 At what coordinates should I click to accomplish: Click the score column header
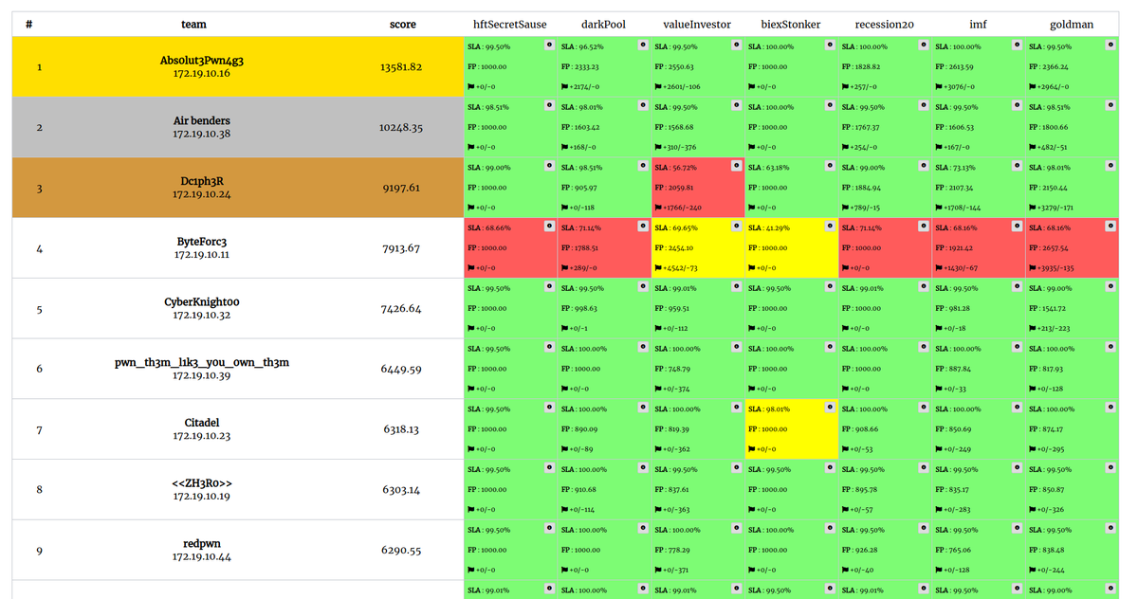coord(402,25)
